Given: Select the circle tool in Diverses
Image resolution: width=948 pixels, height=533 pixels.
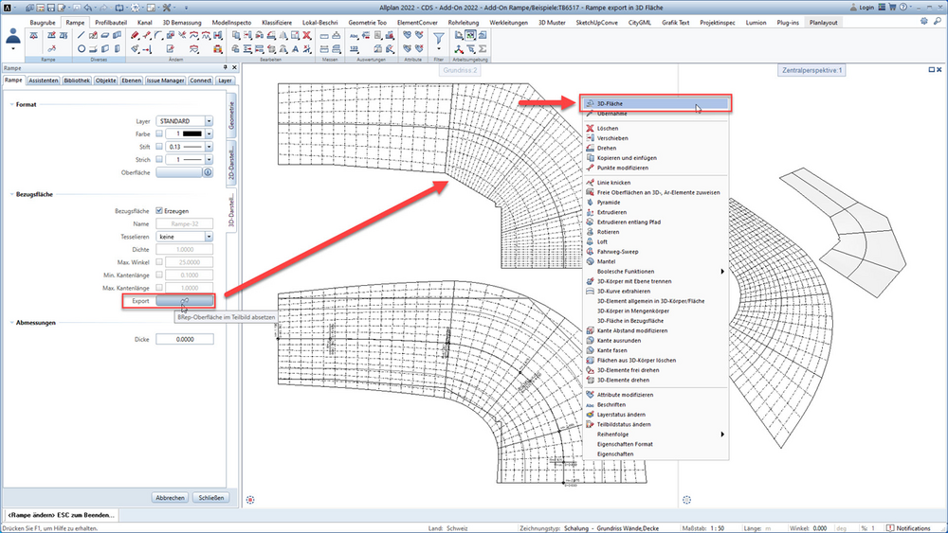Looking at the screenshot, I should (81, 49).
